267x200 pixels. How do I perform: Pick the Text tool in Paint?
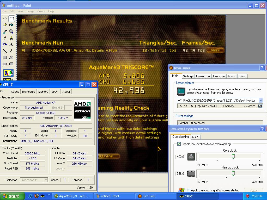pyautogui.click(x=11, y=44)
